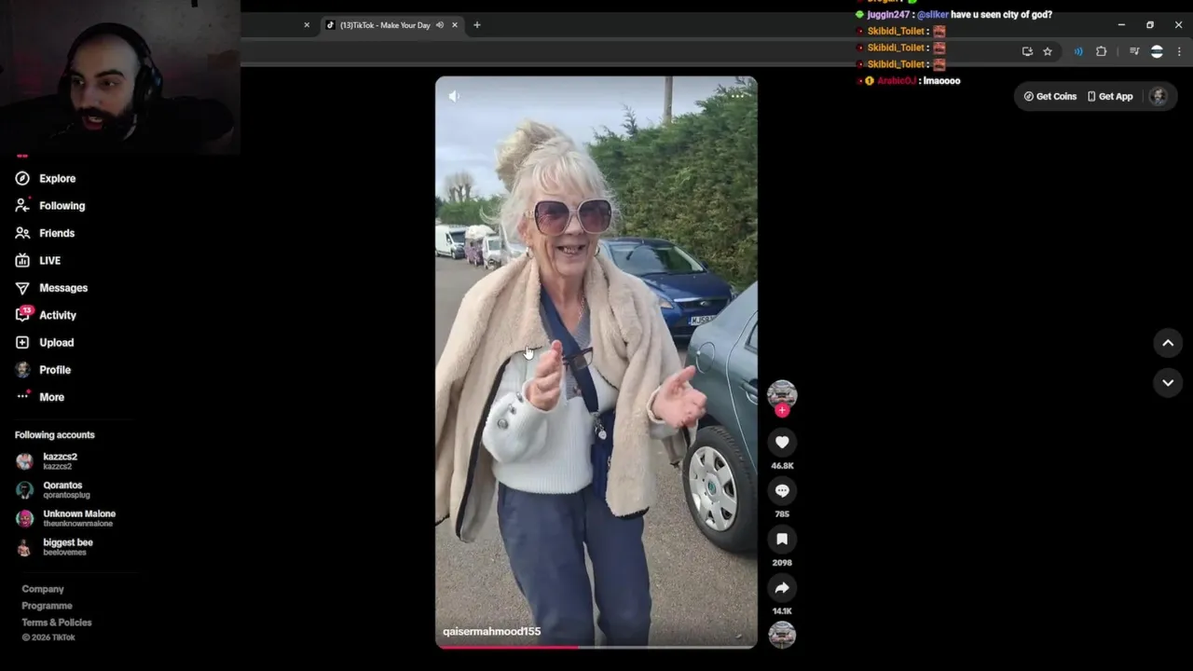Image resolution: width=1193 pixels, height=671 pixels.
Task: Open the creator's avatar above the like button
Action: coord(782,393)
